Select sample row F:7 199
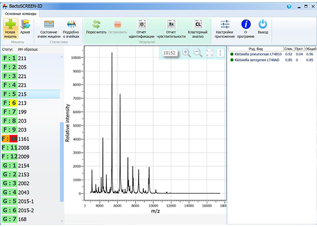 click(31, 112)
